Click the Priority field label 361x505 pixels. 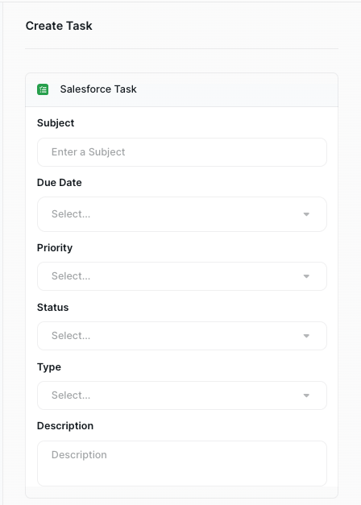point(55,248)
